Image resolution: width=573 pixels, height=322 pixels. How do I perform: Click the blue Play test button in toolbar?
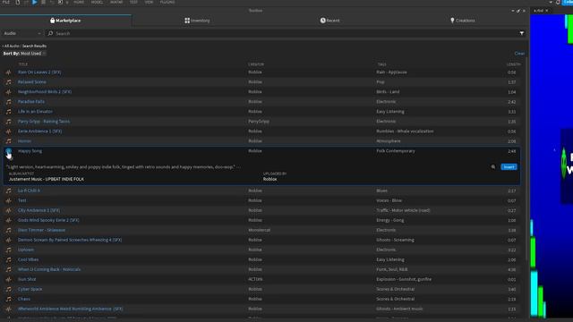click(x=34, y=2)
